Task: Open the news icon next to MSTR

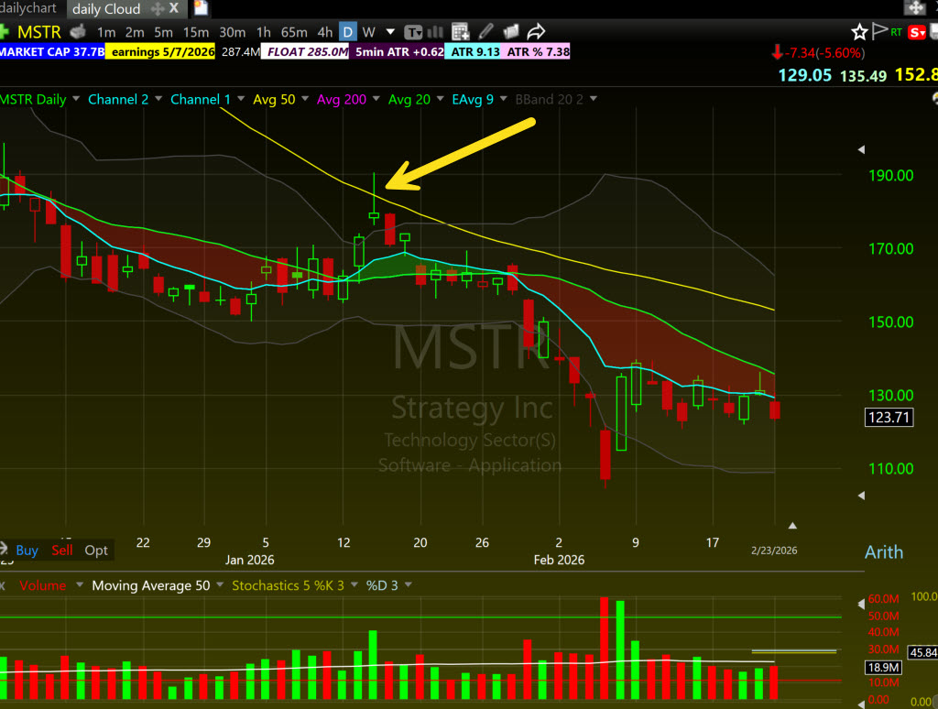Action: [79, 31]
